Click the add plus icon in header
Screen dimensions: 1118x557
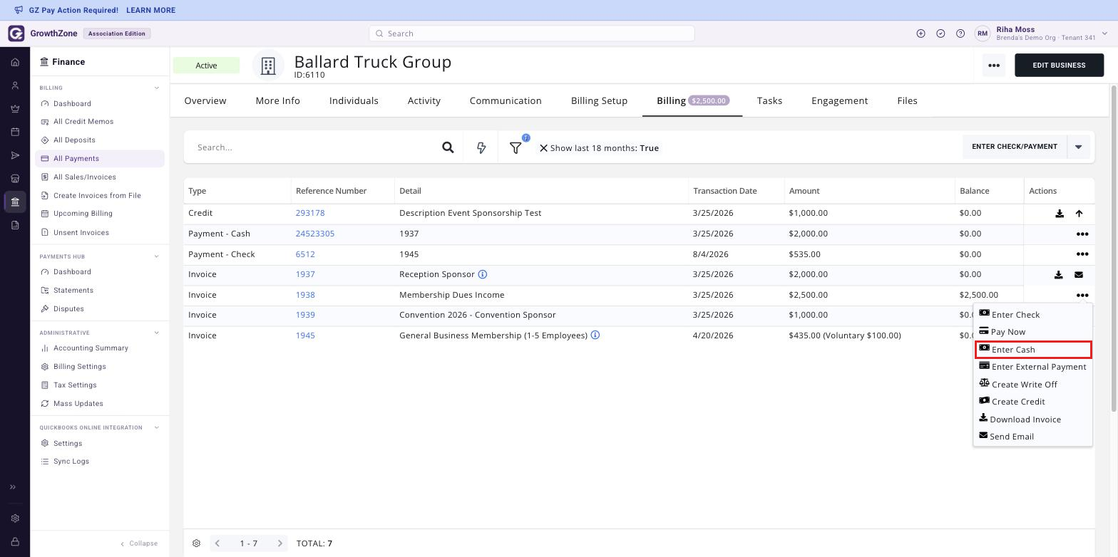tap(920, 33)
